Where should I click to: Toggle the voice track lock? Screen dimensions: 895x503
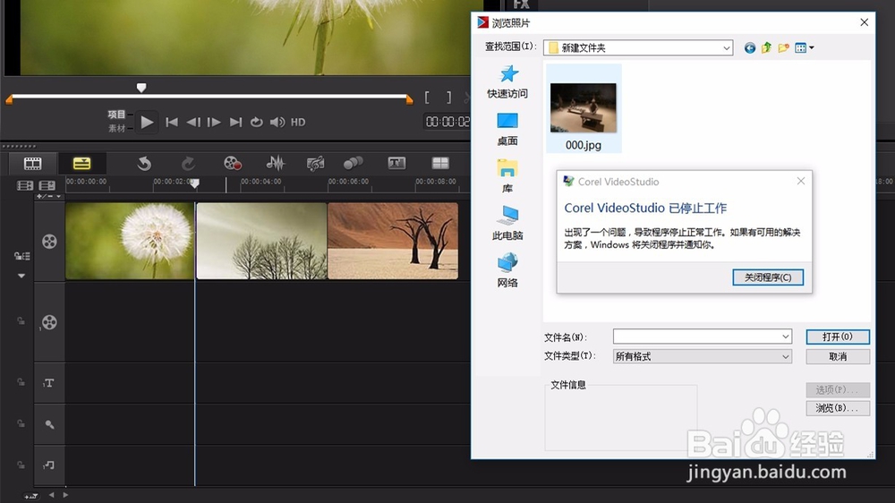(21, 423)
